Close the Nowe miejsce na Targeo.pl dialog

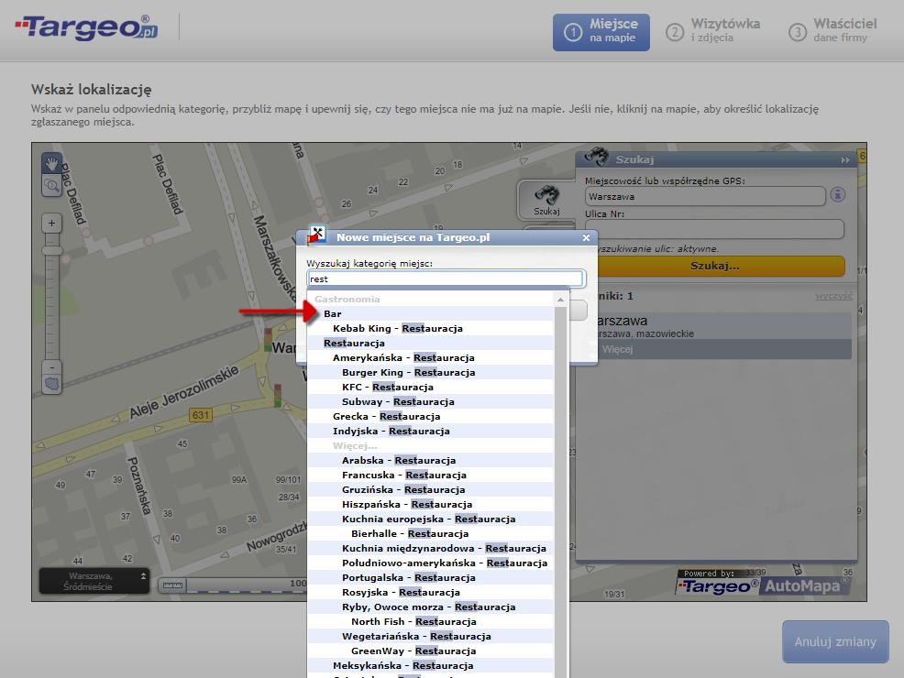(x=587, y=238)
